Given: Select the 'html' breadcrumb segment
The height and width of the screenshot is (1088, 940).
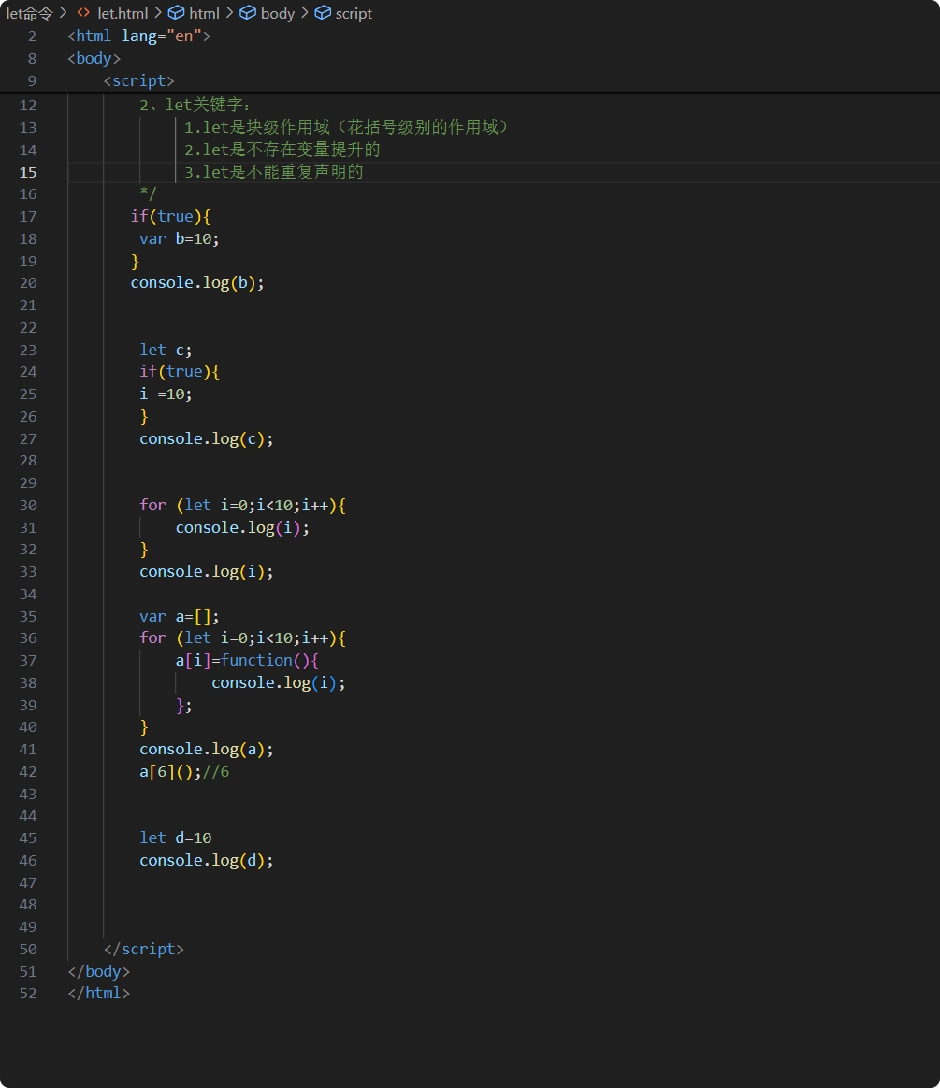Looking at the screenshot, I should (204, 13).
